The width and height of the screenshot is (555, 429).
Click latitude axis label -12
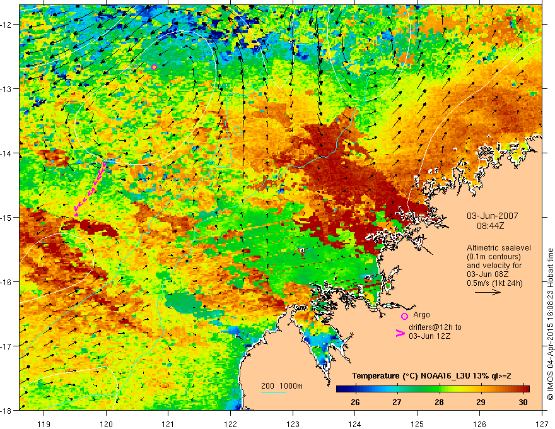click(x=6, y=25)
